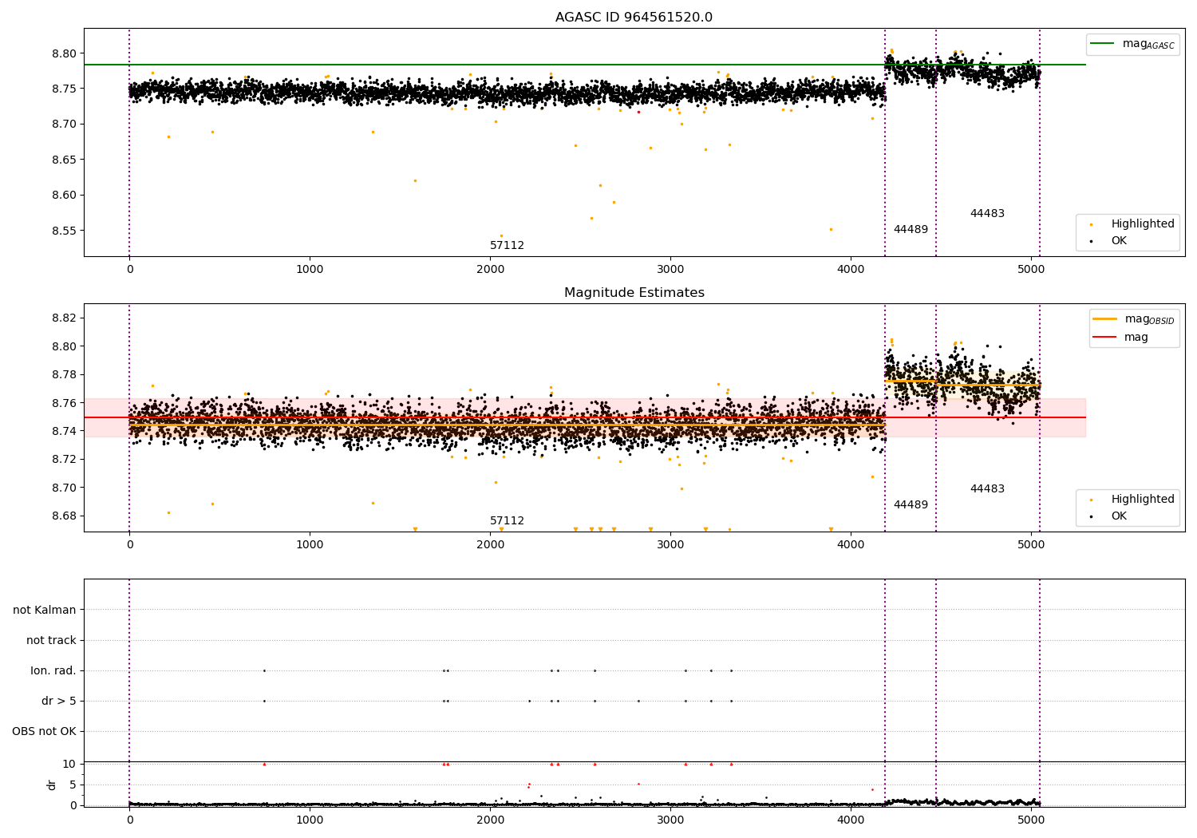Click x tick 5000 under the bottom plot
Screen dimensions: 1197x838
[1031, 820]
